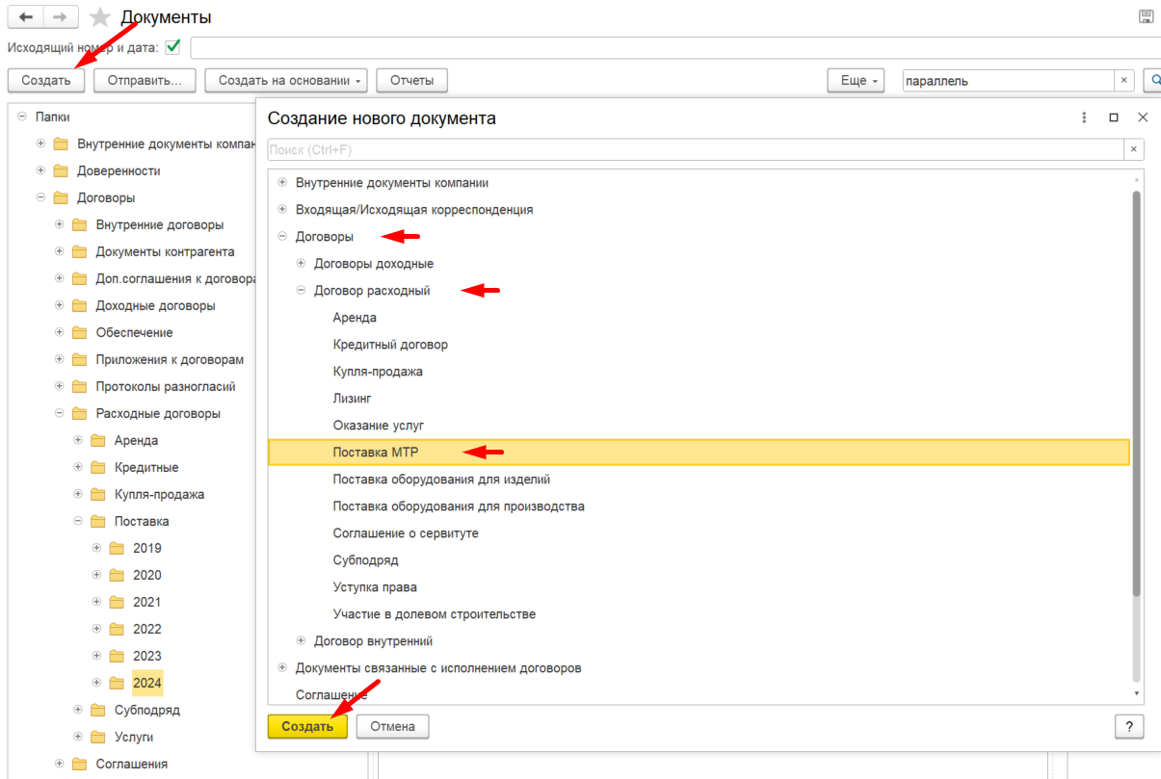Image resolution: width=1161 pixels, height=779 pixels.
Task: Collapse the Договор расходный branch
Action: [x=302, y=290]
